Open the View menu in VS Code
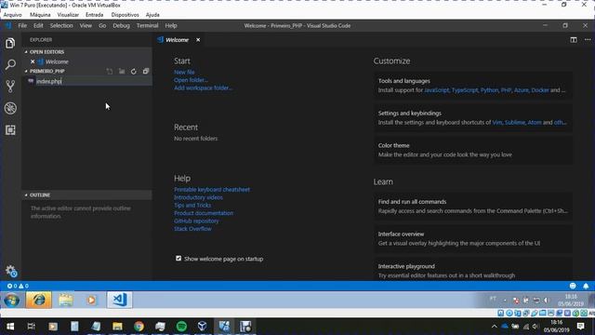This screenshot has height=335, width=595. 86,25
